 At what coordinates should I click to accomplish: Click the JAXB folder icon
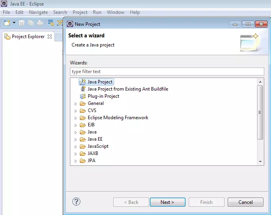[83, 153]
